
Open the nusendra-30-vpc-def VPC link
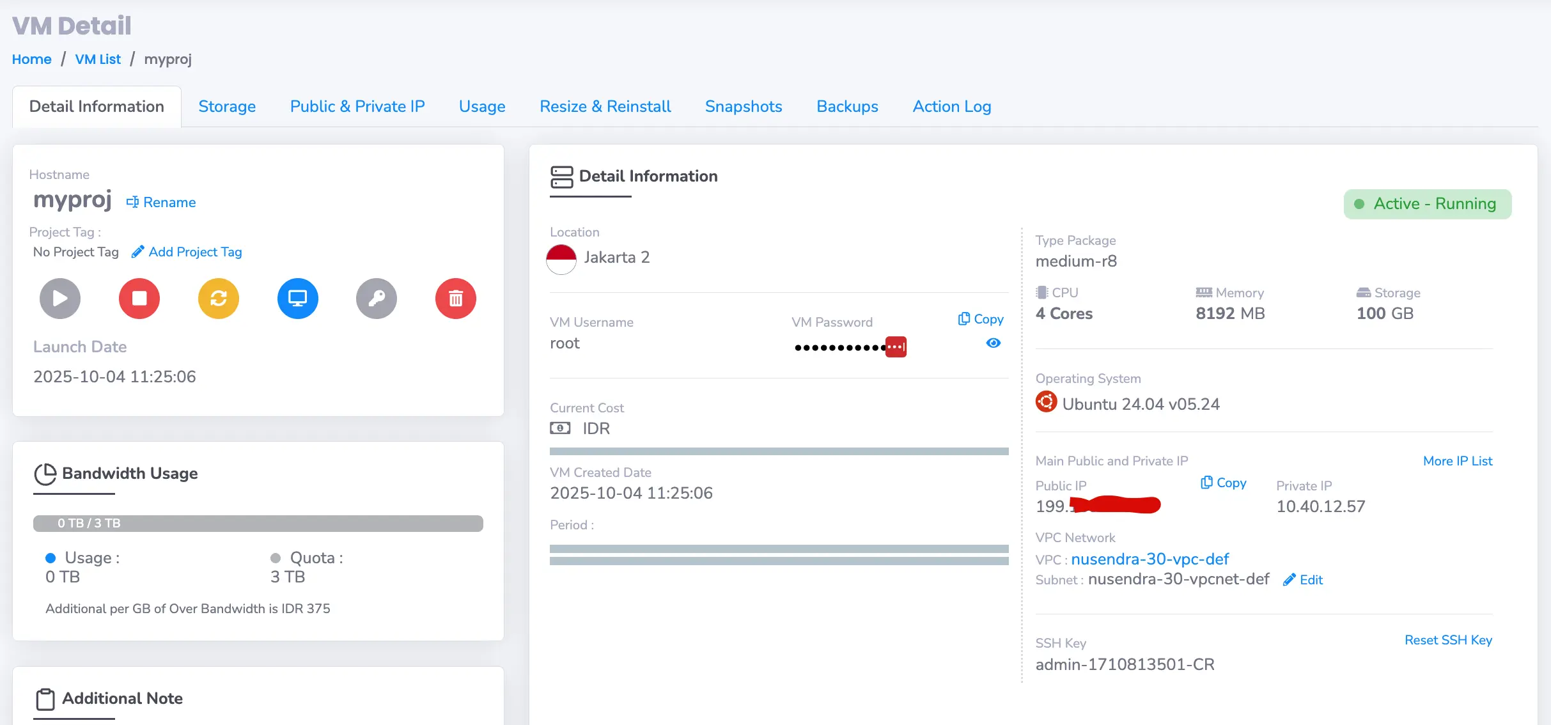tap(1150, 559)
